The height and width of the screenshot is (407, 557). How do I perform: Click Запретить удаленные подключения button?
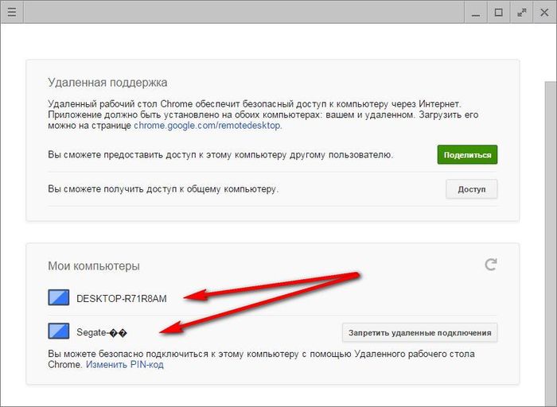[x=419, y=332]
